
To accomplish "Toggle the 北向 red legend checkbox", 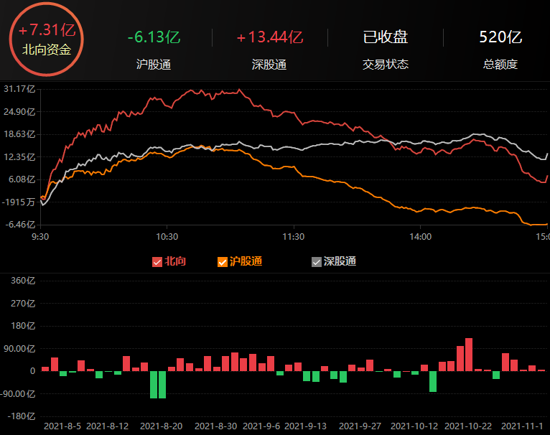I will pos(157,262).
